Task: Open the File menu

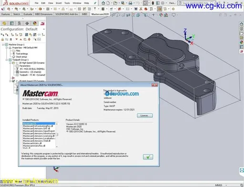Action: point(37,3)
